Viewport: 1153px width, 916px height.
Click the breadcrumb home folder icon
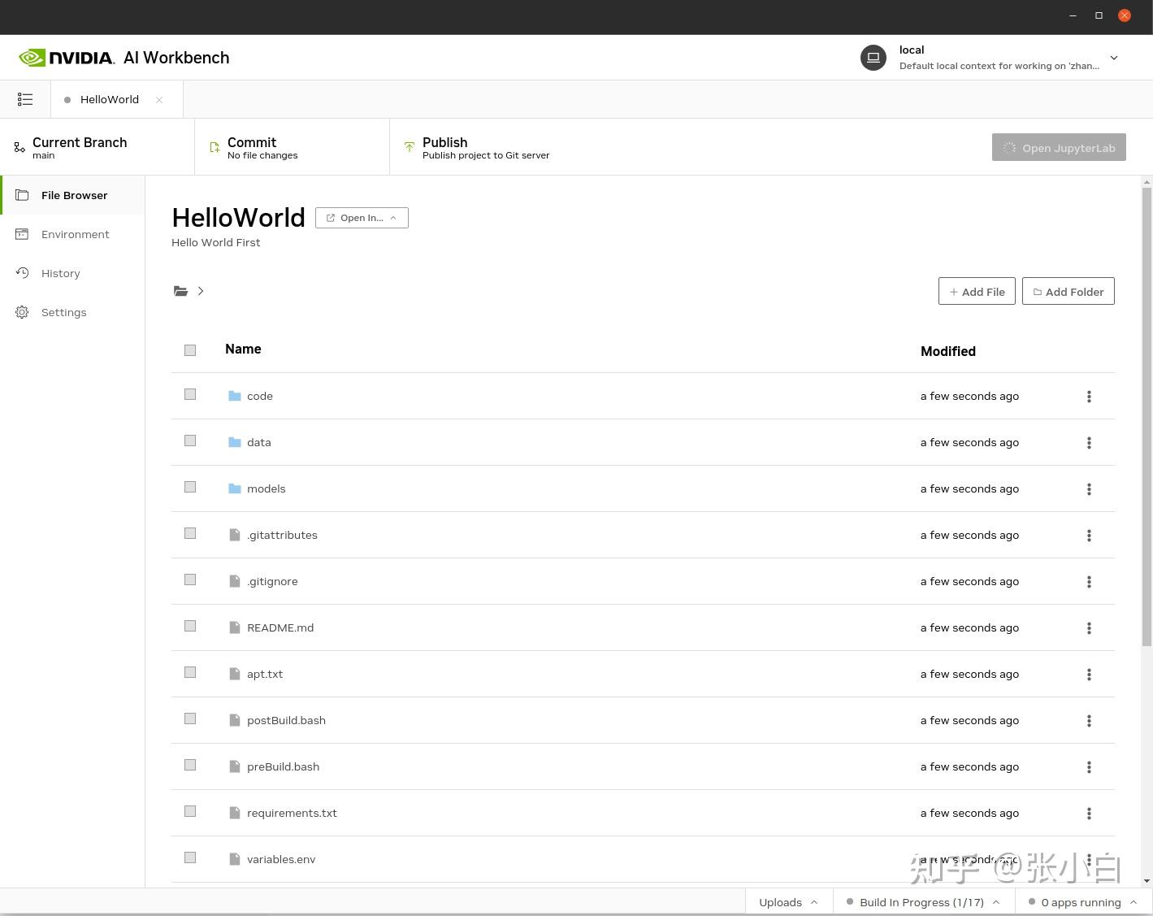180,291
